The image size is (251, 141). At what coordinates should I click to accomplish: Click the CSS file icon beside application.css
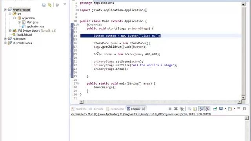(24, 26)
